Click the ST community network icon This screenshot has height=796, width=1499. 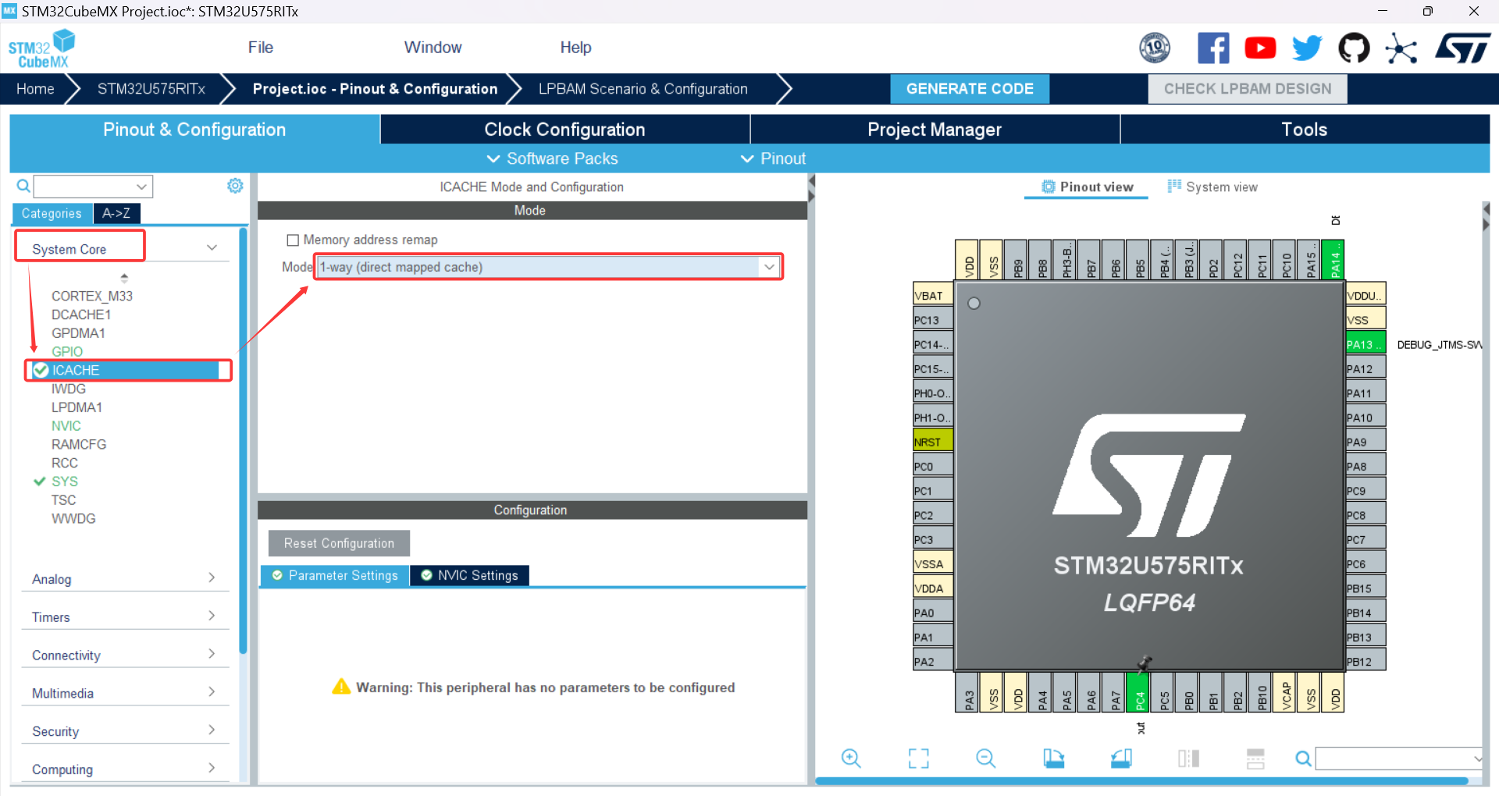1401,48
